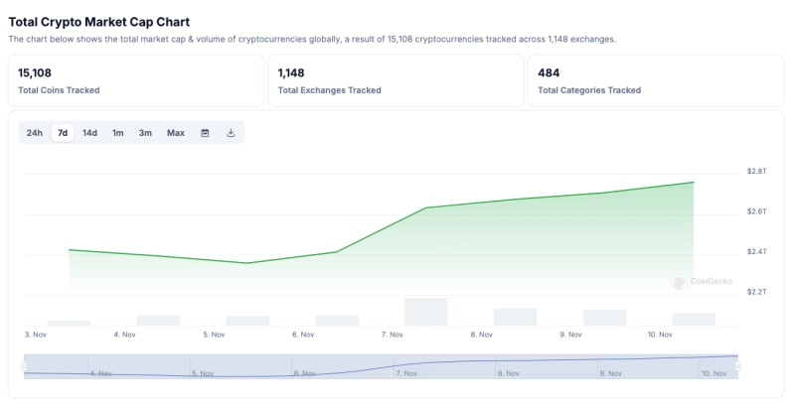Click the 4. Nov volume bar
The width and height of the screenshot is (795, 412).
tap(158, 320)
